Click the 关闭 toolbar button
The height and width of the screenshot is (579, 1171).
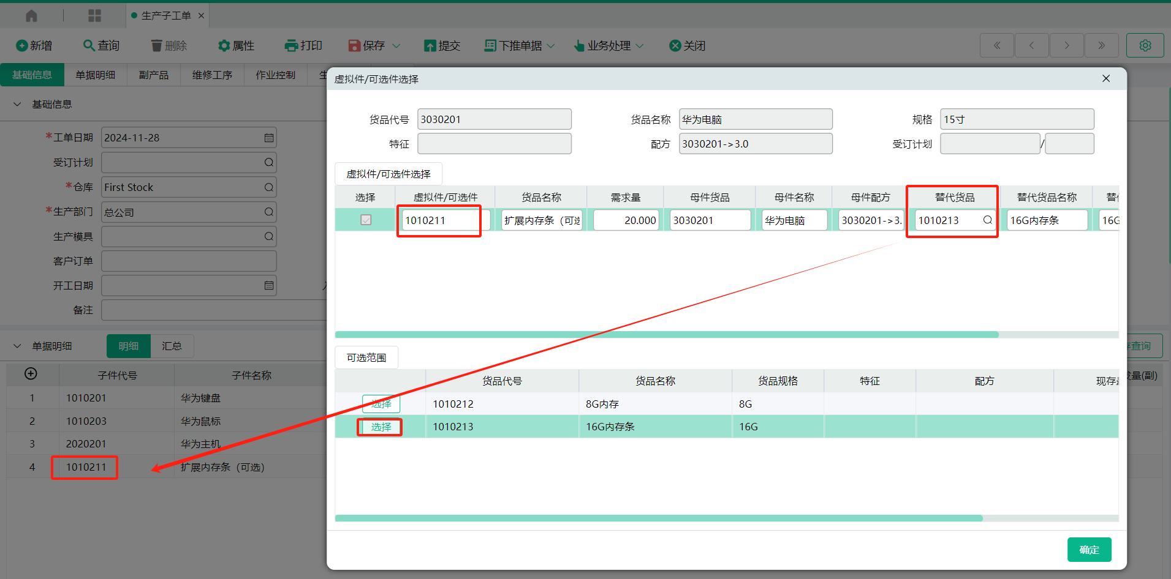pyautogui.click(x=687, y=45)
